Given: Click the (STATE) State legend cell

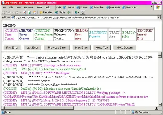Looking at the screenshot, I should pyautogui.click(x=114, y=35).
